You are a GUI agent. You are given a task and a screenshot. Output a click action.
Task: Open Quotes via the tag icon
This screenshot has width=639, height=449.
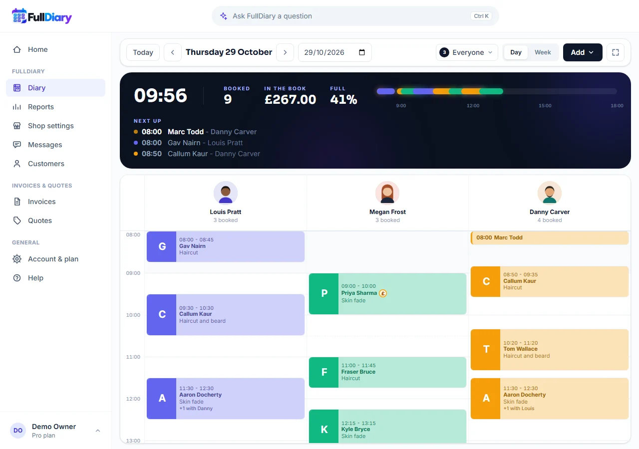pyautogui.click(x=17, y=221)
